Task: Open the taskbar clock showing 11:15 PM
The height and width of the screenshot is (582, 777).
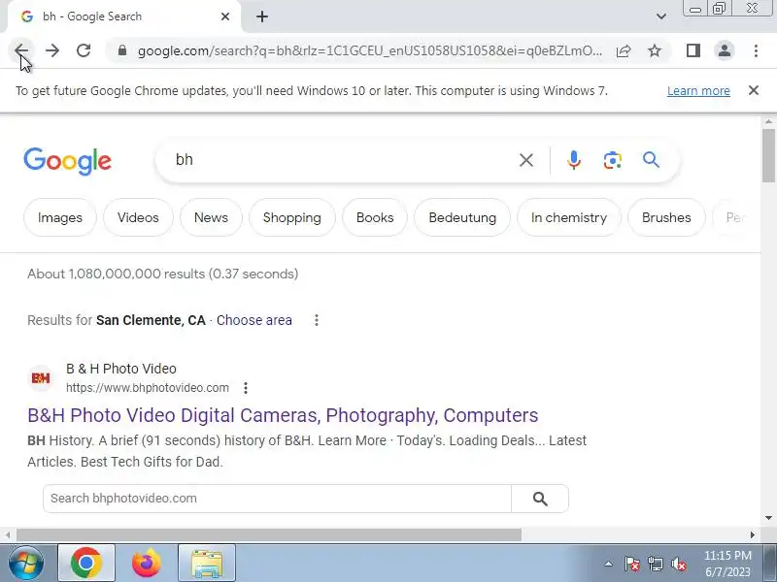Action: (x=727, y=564)
